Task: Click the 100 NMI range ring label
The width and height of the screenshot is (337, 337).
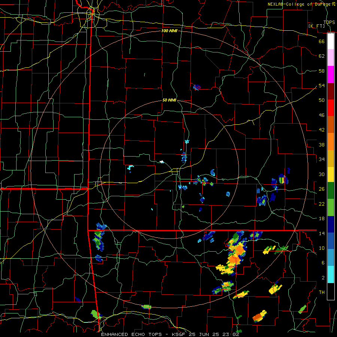Action: click(x=169, y=31)
